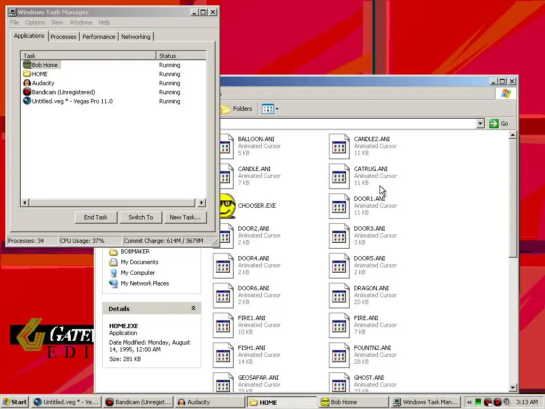Switch to Bob Home taskbar button
Viewport: 545px width, 409px height.
(354, 402)
